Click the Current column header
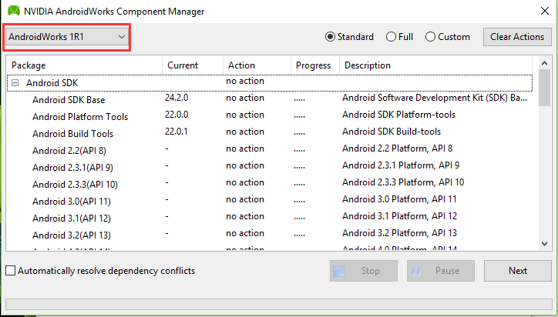558x317 pixels. [x=193, y=65]
